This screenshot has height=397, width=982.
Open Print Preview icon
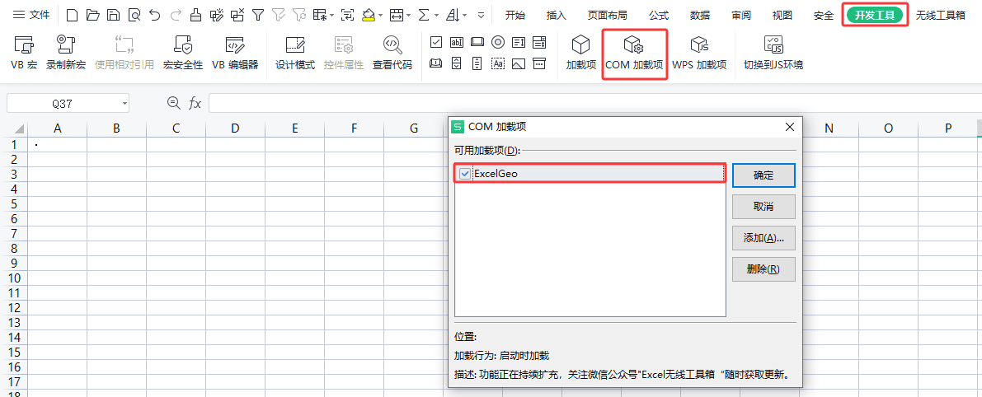coord(134,15)
